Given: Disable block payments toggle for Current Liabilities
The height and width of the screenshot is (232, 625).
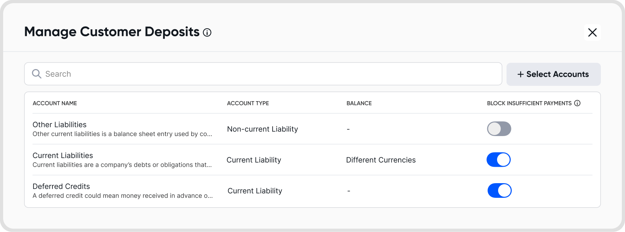Looking at the screenshot, I should coord(499,160).
